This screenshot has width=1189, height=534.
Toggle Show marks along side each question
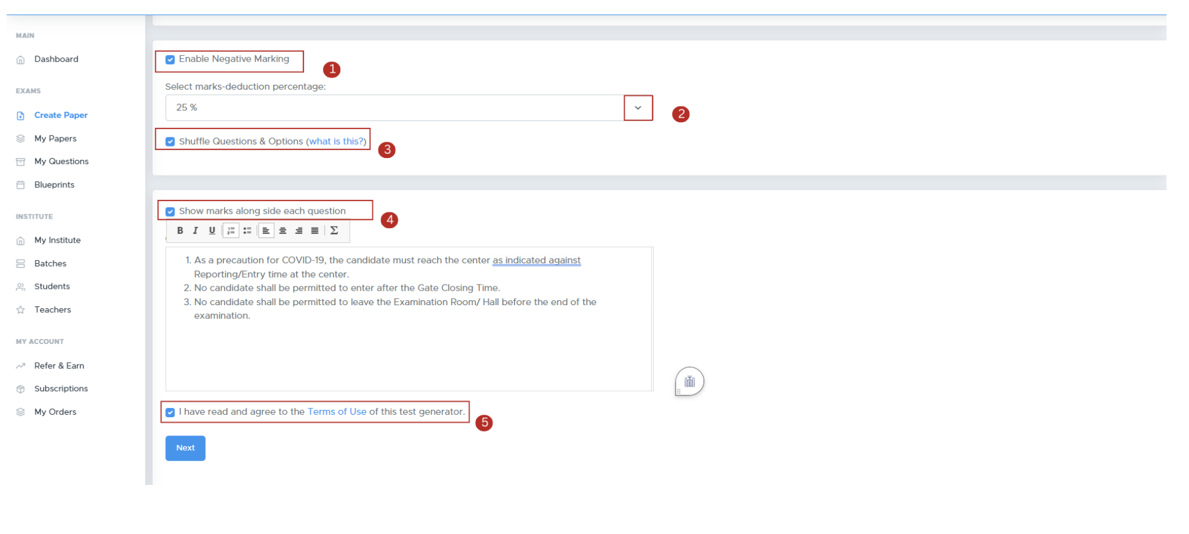[x=170, y=212]
